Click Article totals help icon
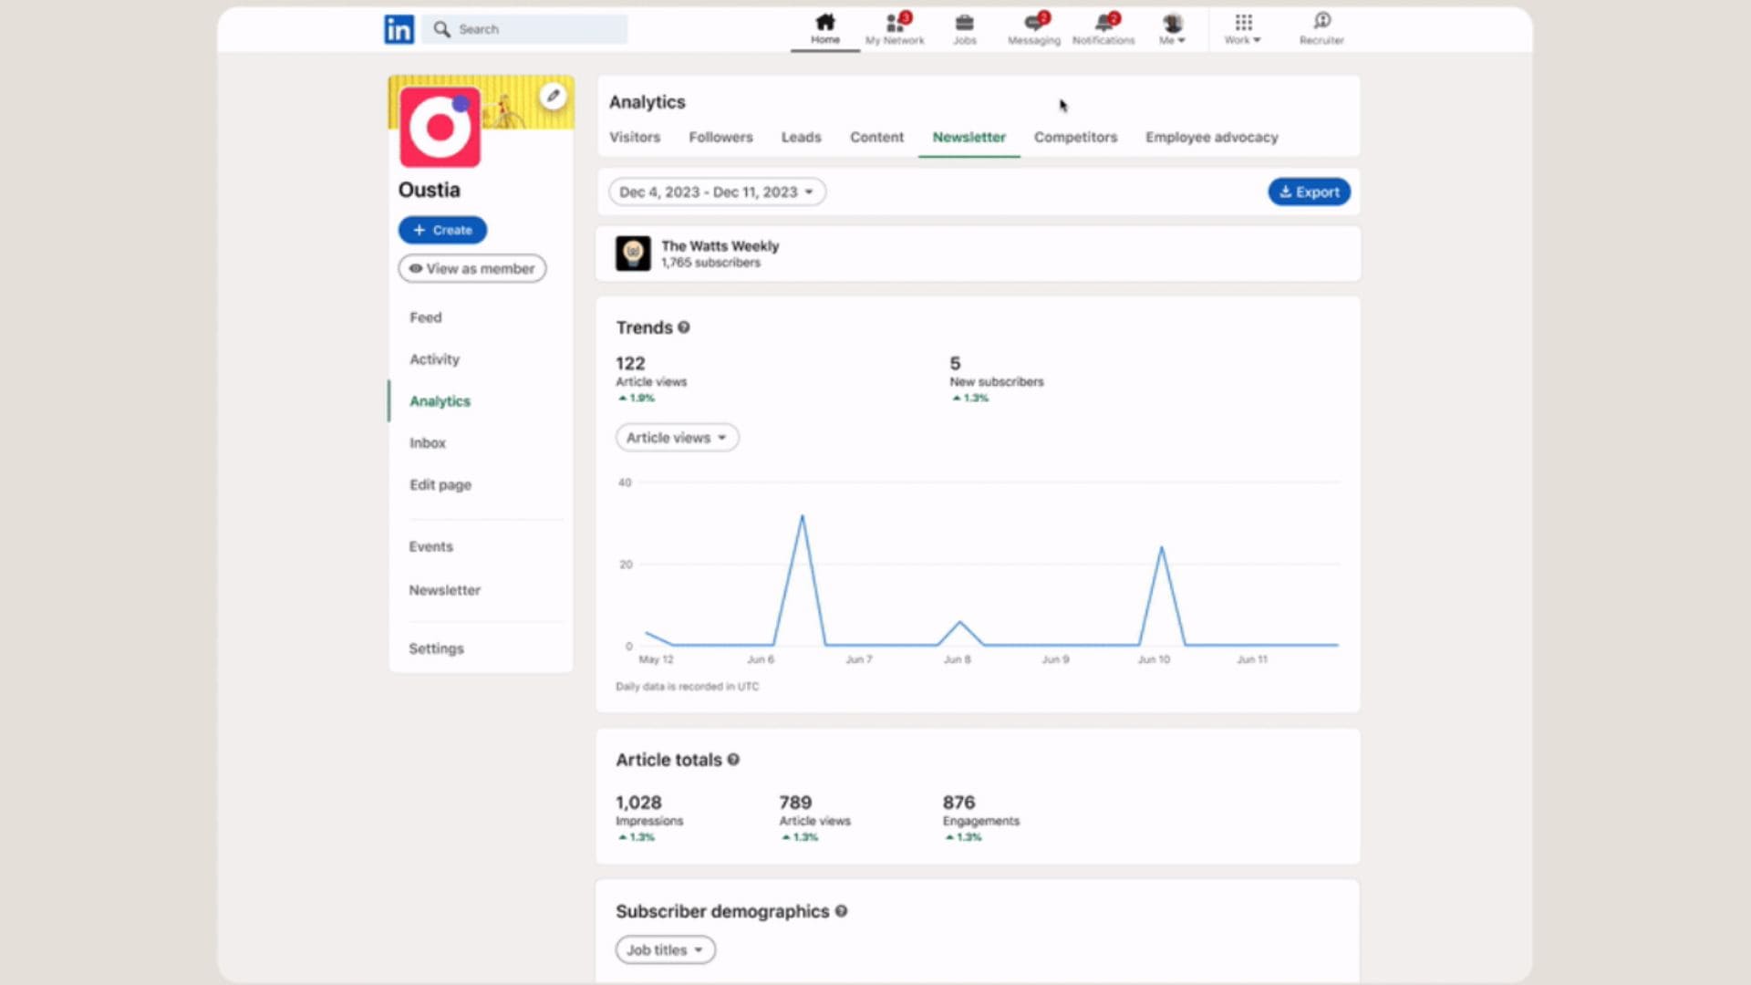 (733, 760)
